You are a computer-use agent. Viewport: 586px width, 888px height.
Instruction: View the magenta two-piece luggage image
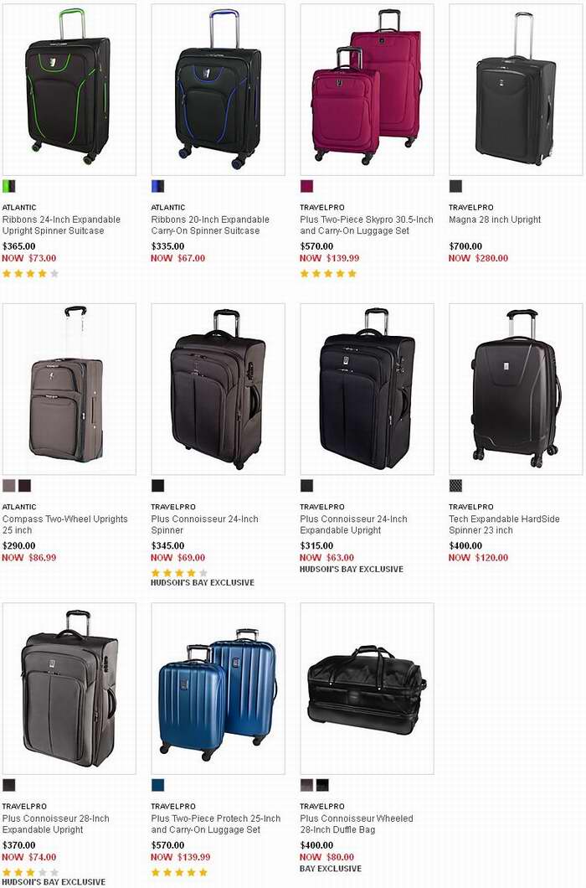tap(367, 90)
